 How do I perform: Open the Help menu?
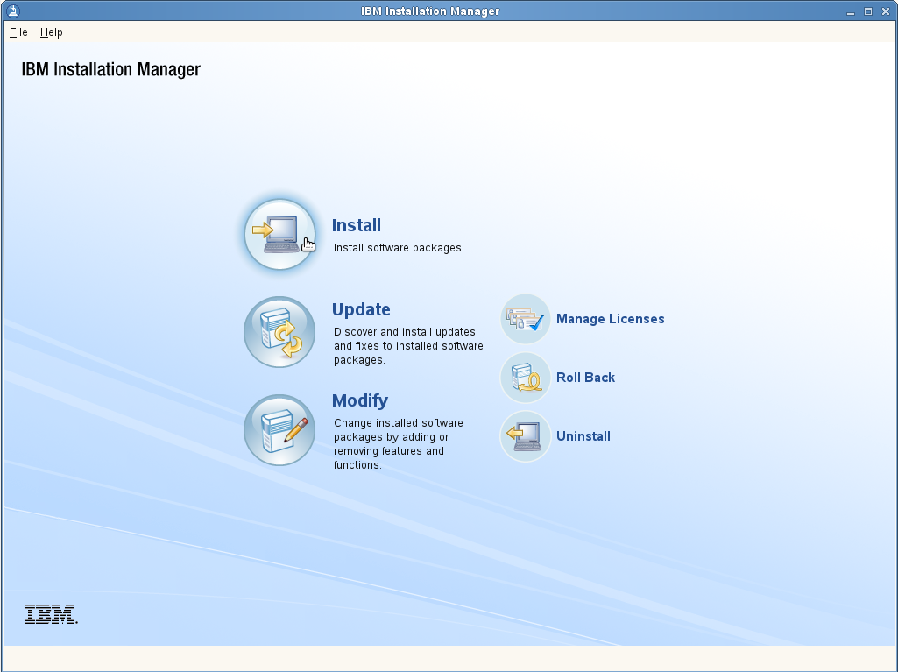[x=51, y=32]
